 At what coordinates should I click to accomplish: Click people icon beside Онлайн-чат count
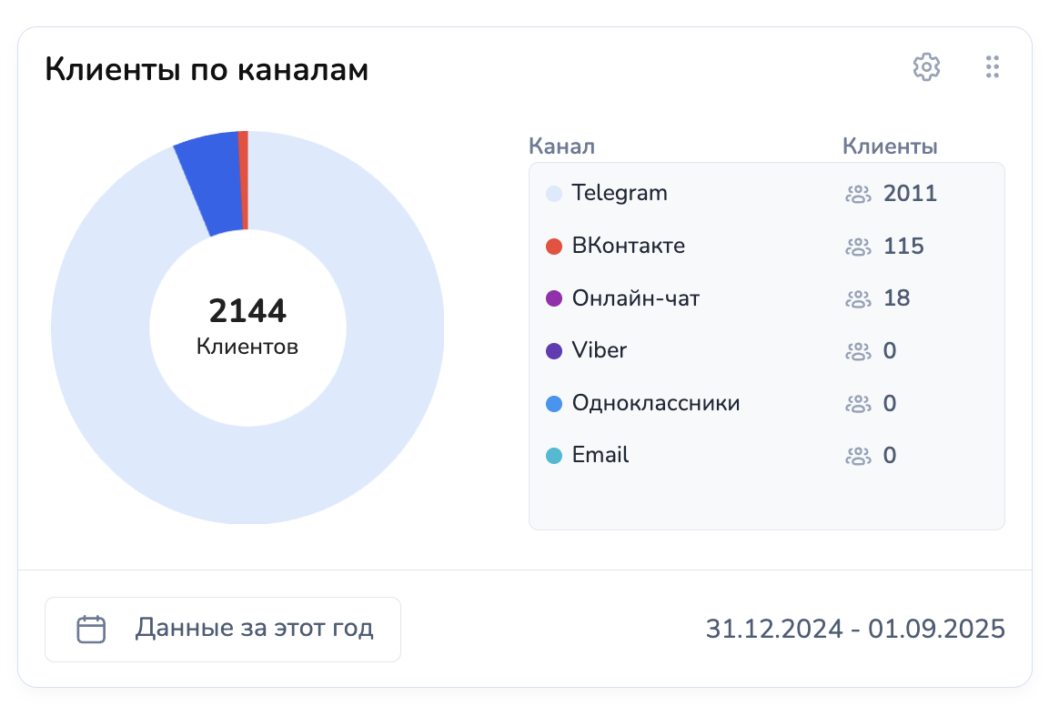[x=858, y=298]
